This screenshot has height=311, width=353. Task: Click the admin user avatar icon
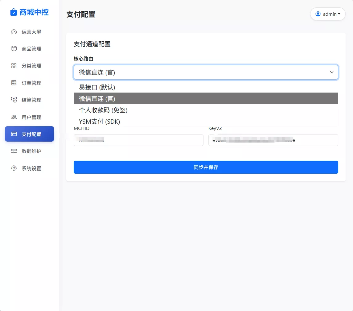tap(318, 14)
